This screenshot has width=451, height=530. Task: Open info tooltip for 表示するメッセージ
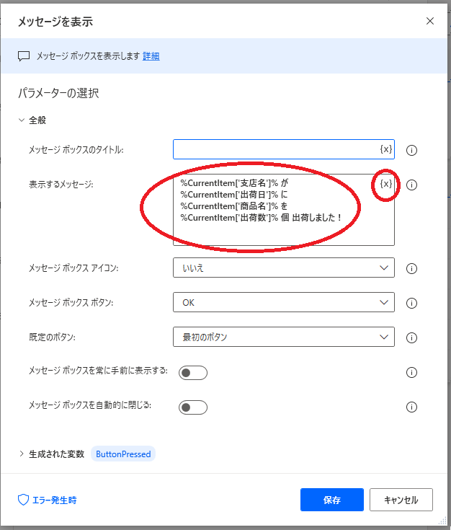tap(412, 185)
